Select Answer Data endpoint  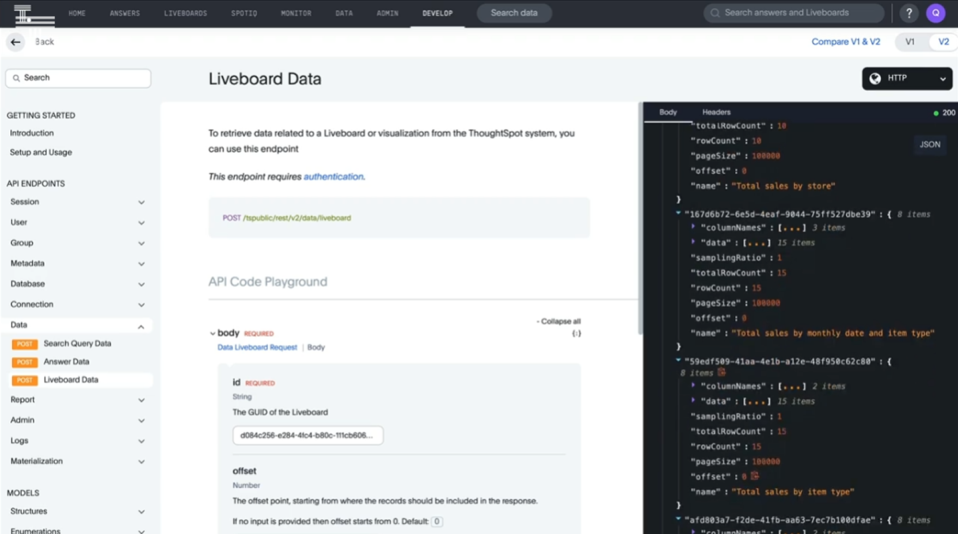(66, 362)
